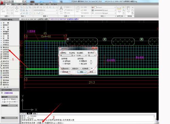The height and width of the screenshot is (124, 170).
Task: Click the ByLayer color swatch in properties
Action: point(96,7)
